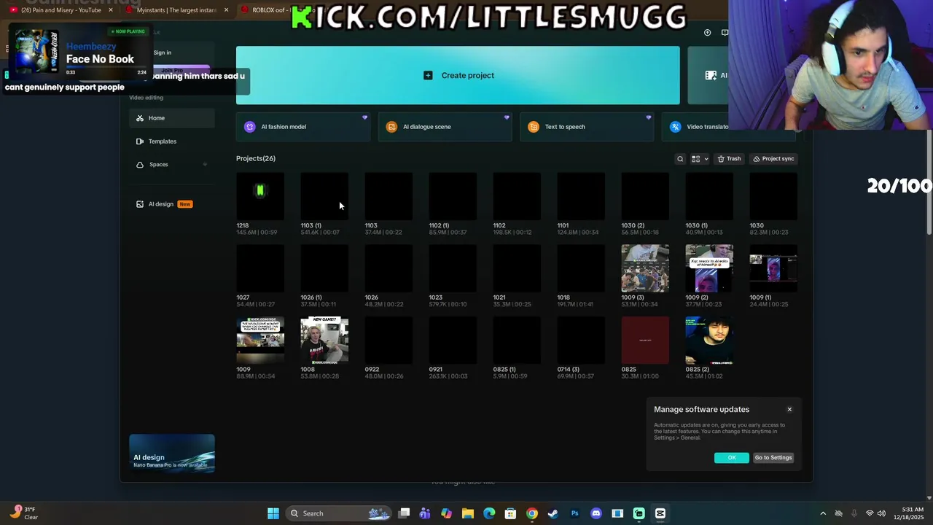Click the Home scissors icon in sidebar
Viewport: 933px width, 525px height.
coord(140,118)
